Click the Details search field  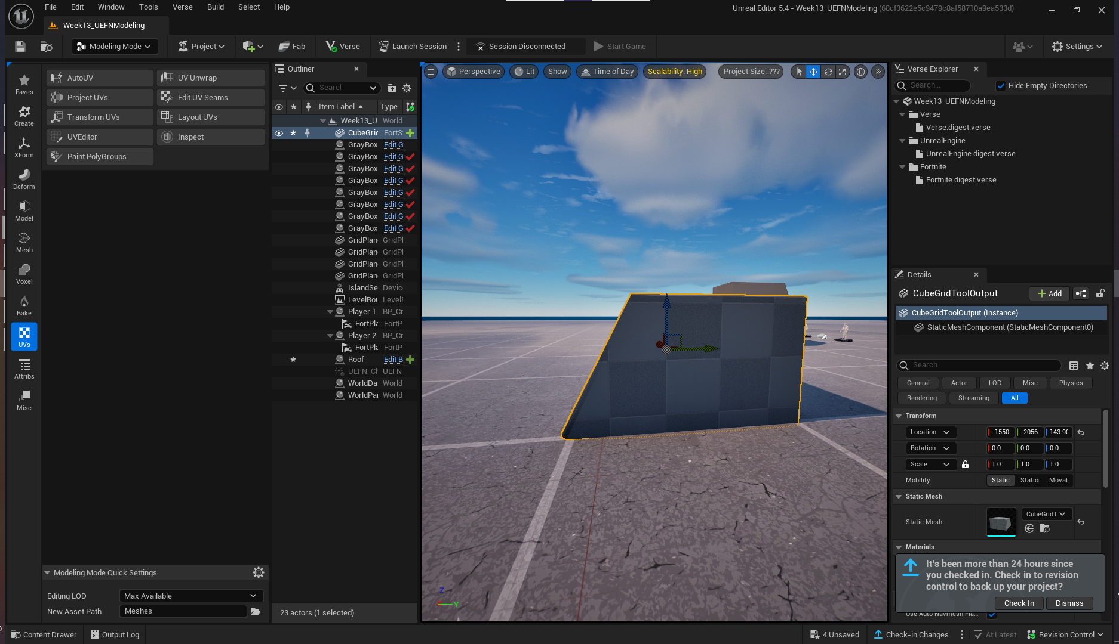click(x=979, y=365)
